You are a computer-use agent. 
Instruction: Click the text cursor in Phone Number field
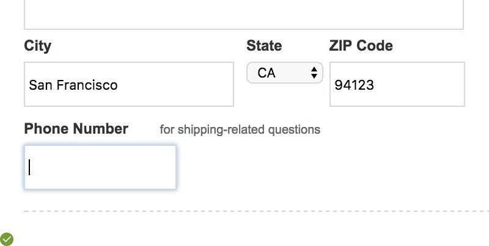(x=29, y=167)
